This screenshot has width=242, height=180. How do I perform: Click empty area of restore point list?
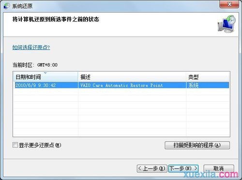click(121, 112)
